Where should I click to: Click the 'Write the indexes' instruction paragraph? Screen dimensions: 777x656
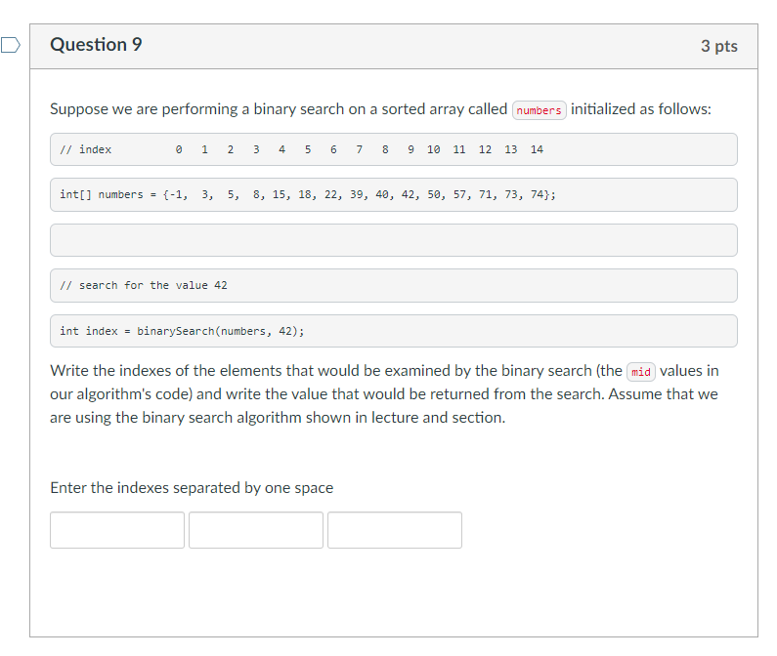click(384, 394)
